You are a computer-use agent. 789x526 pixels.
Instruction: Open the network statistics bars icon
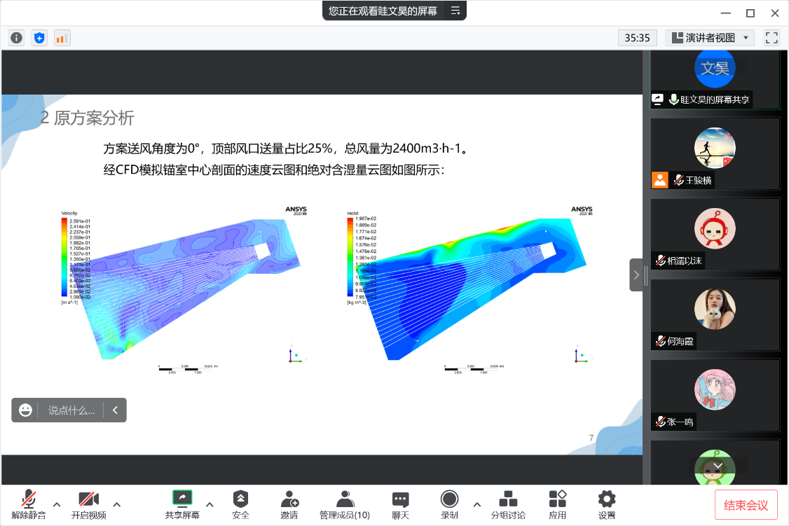point(62,38)
